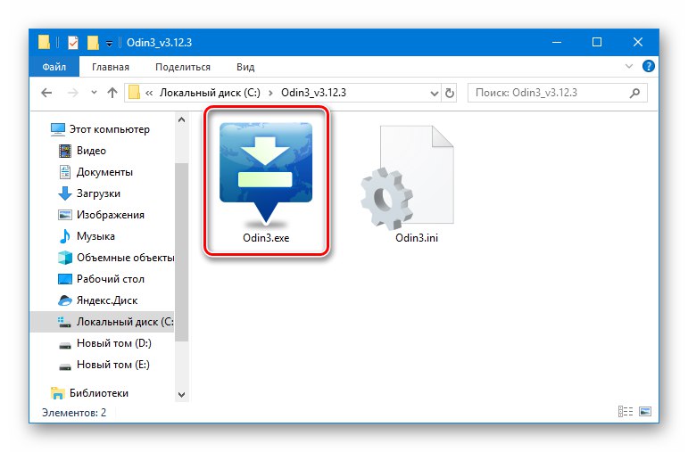The height and width of the screenshot is (452, 688).
Task: Expand the address bar history dropdown
Action: (434, 93)
